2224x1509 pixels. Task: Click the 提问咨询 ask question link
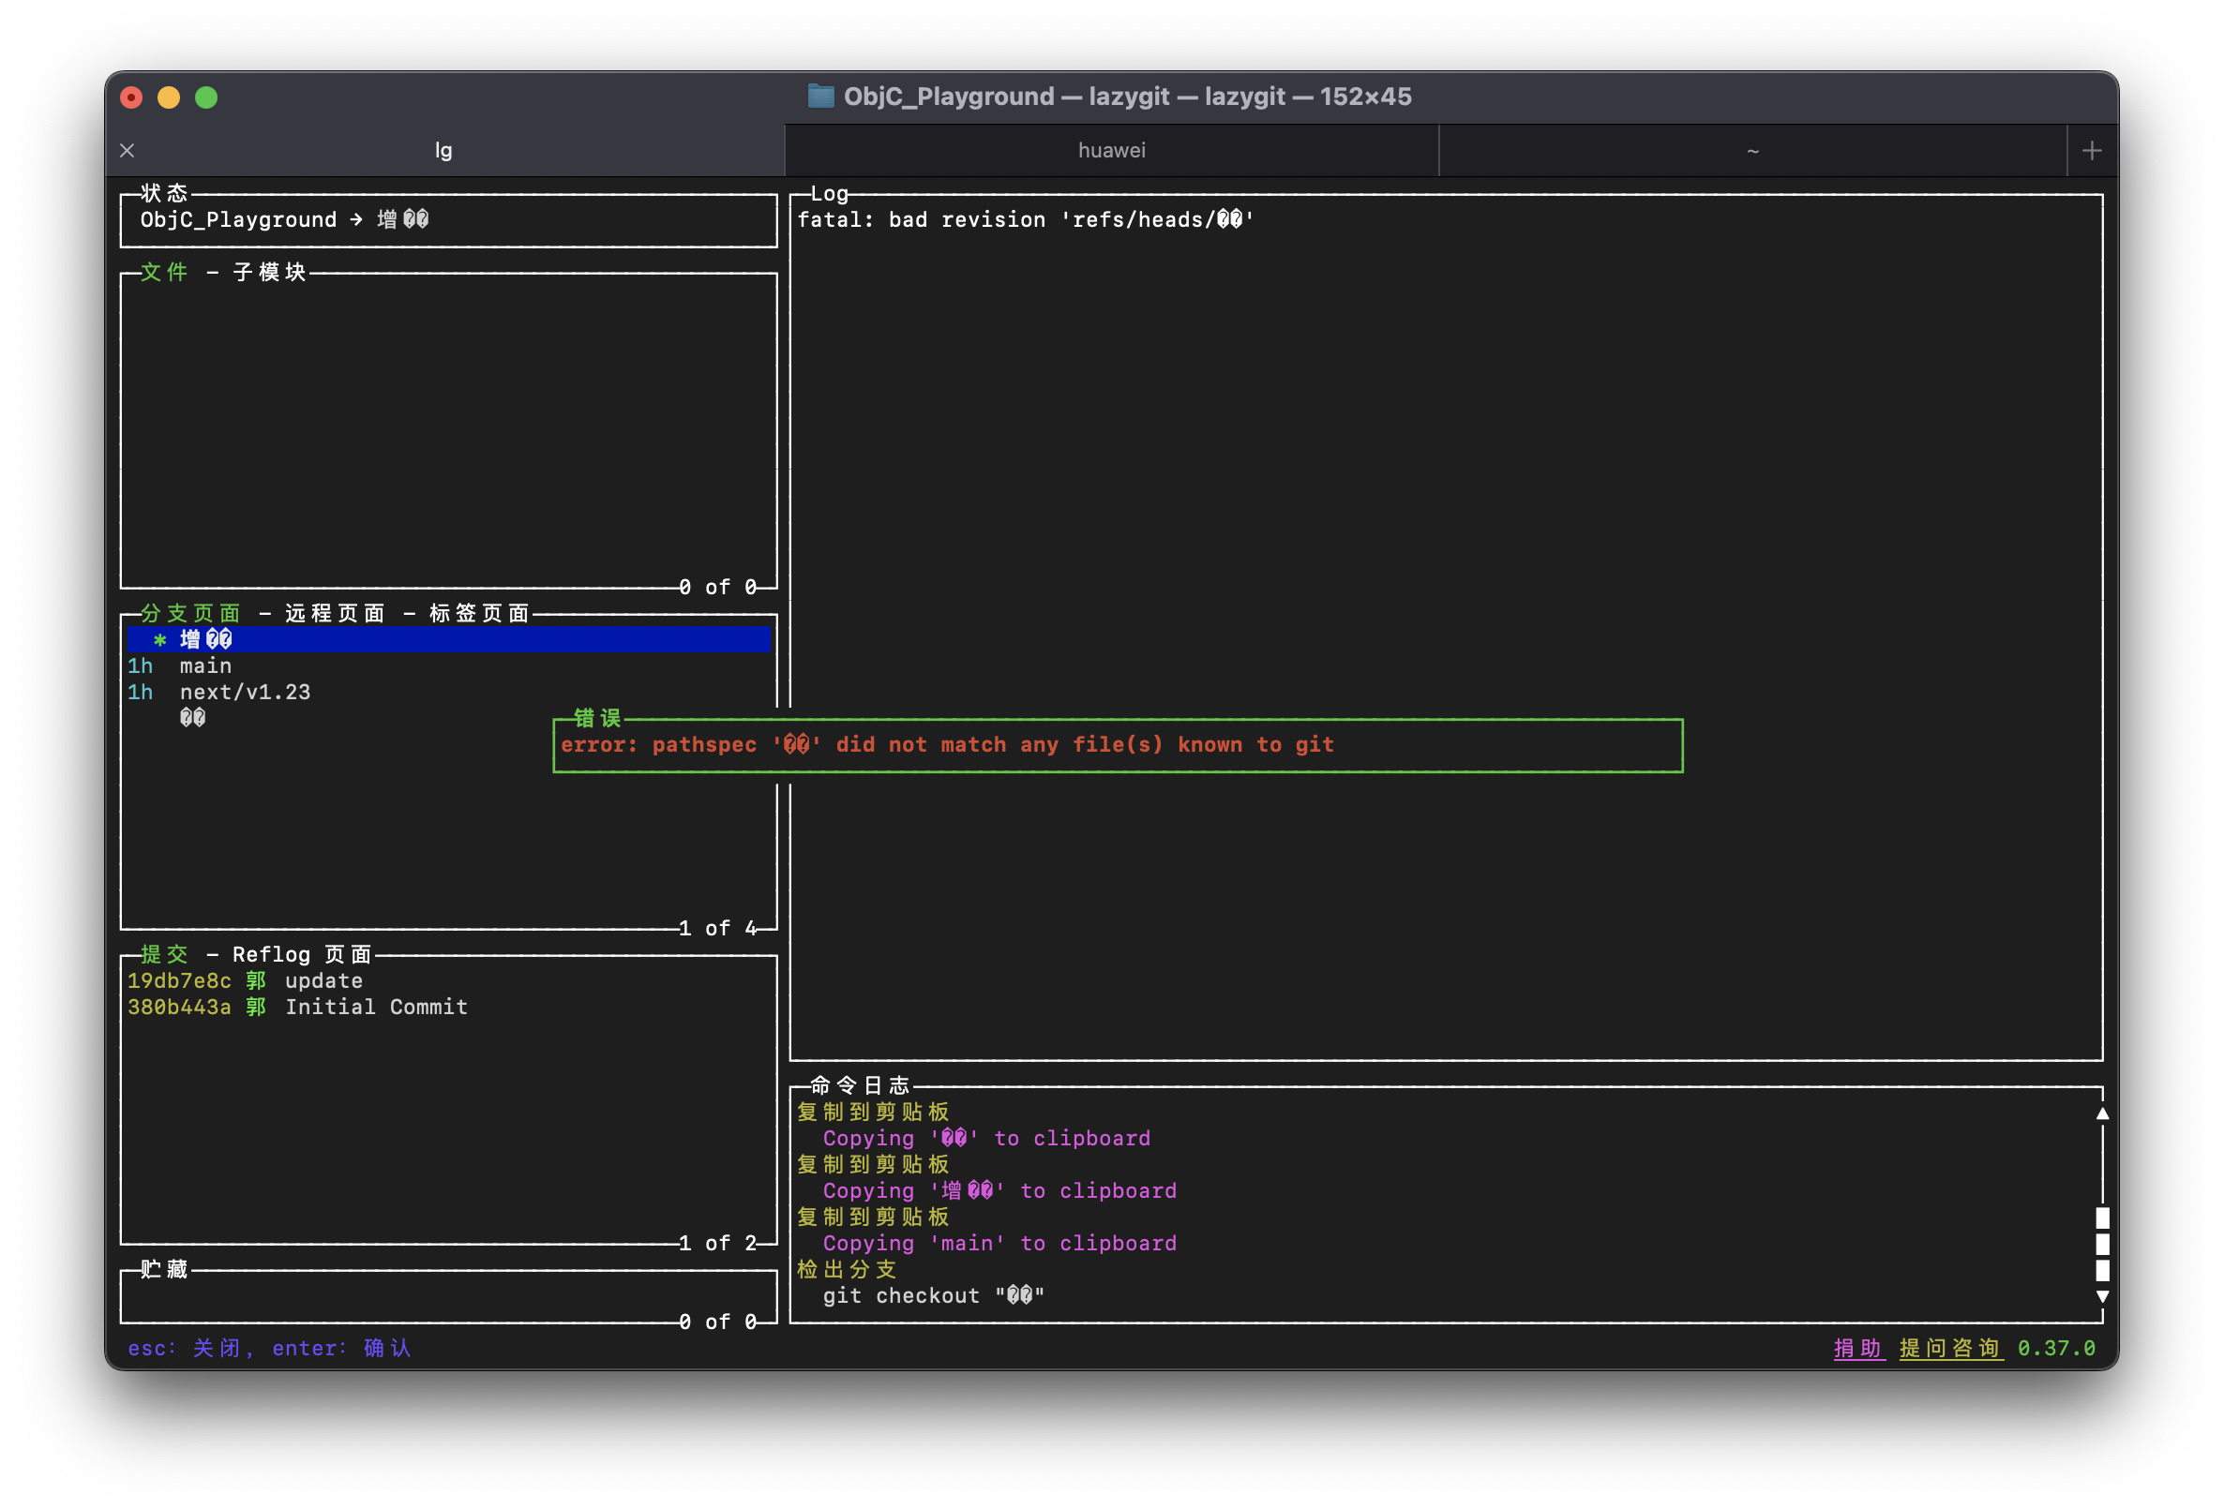1950,1348
